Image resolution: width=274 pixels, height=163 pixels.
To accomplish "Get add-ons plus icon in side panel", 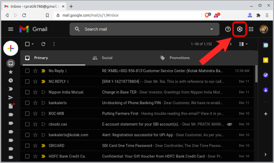I will pos(265,114).
